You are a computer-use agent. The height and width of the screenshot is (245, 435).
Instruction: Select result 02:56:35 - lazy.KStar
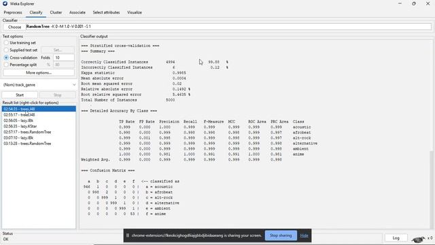[x=39, y=126]
